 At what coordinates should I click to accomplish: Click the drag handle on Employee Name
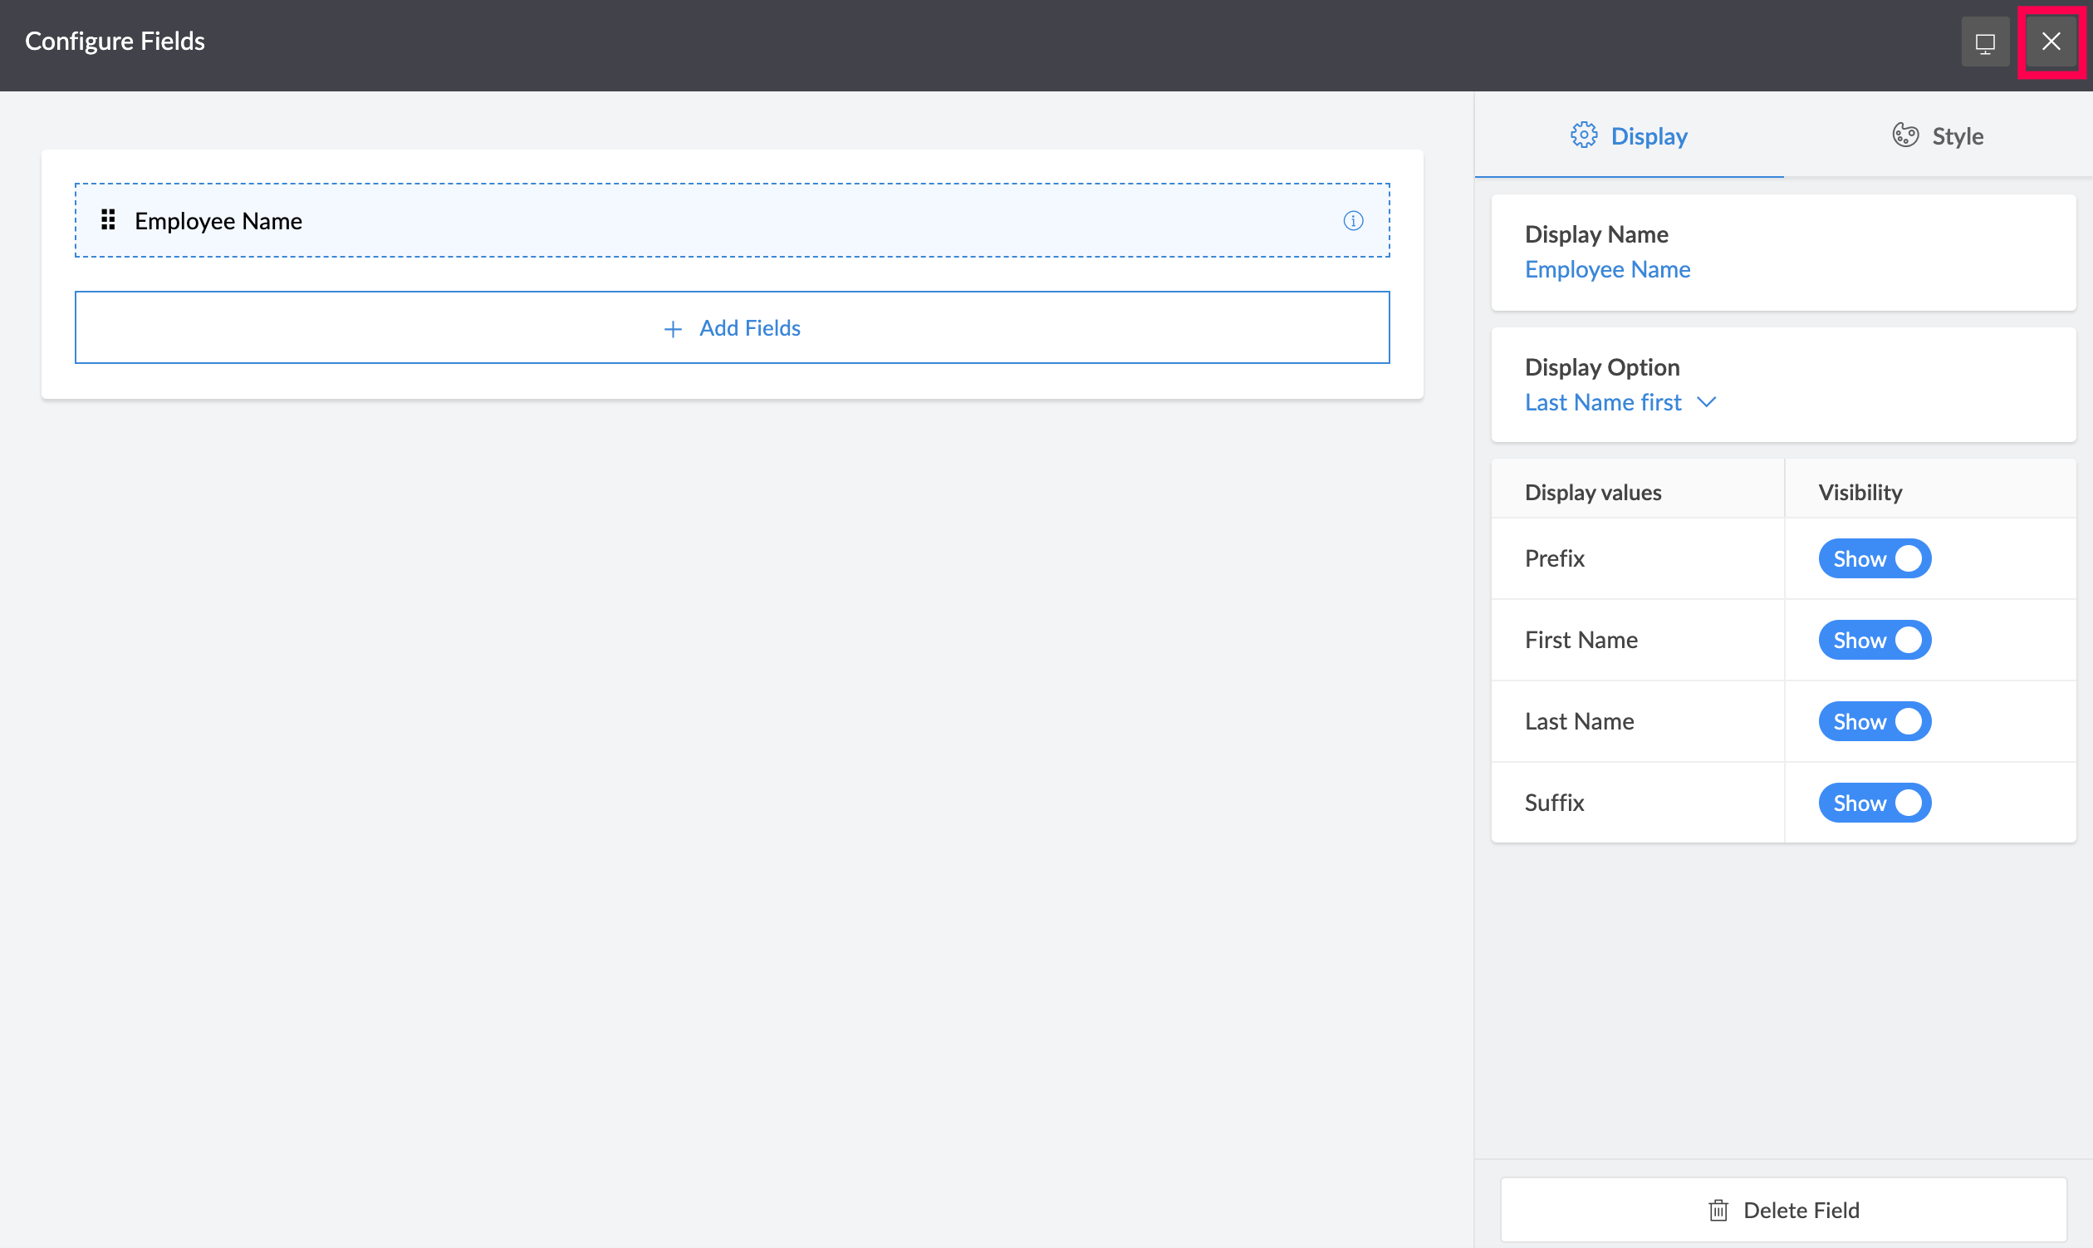(108, 220)
